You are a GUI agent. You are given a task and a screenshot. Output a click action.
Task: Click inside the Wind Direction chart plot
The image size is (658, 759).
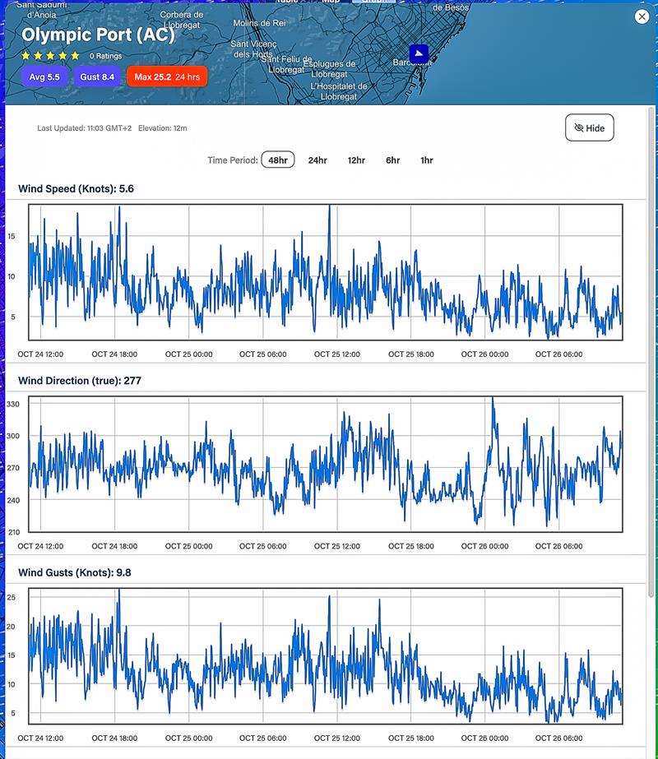(326, 465)
